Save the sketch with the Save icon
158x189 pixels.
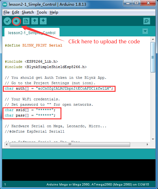click(43, 21)
